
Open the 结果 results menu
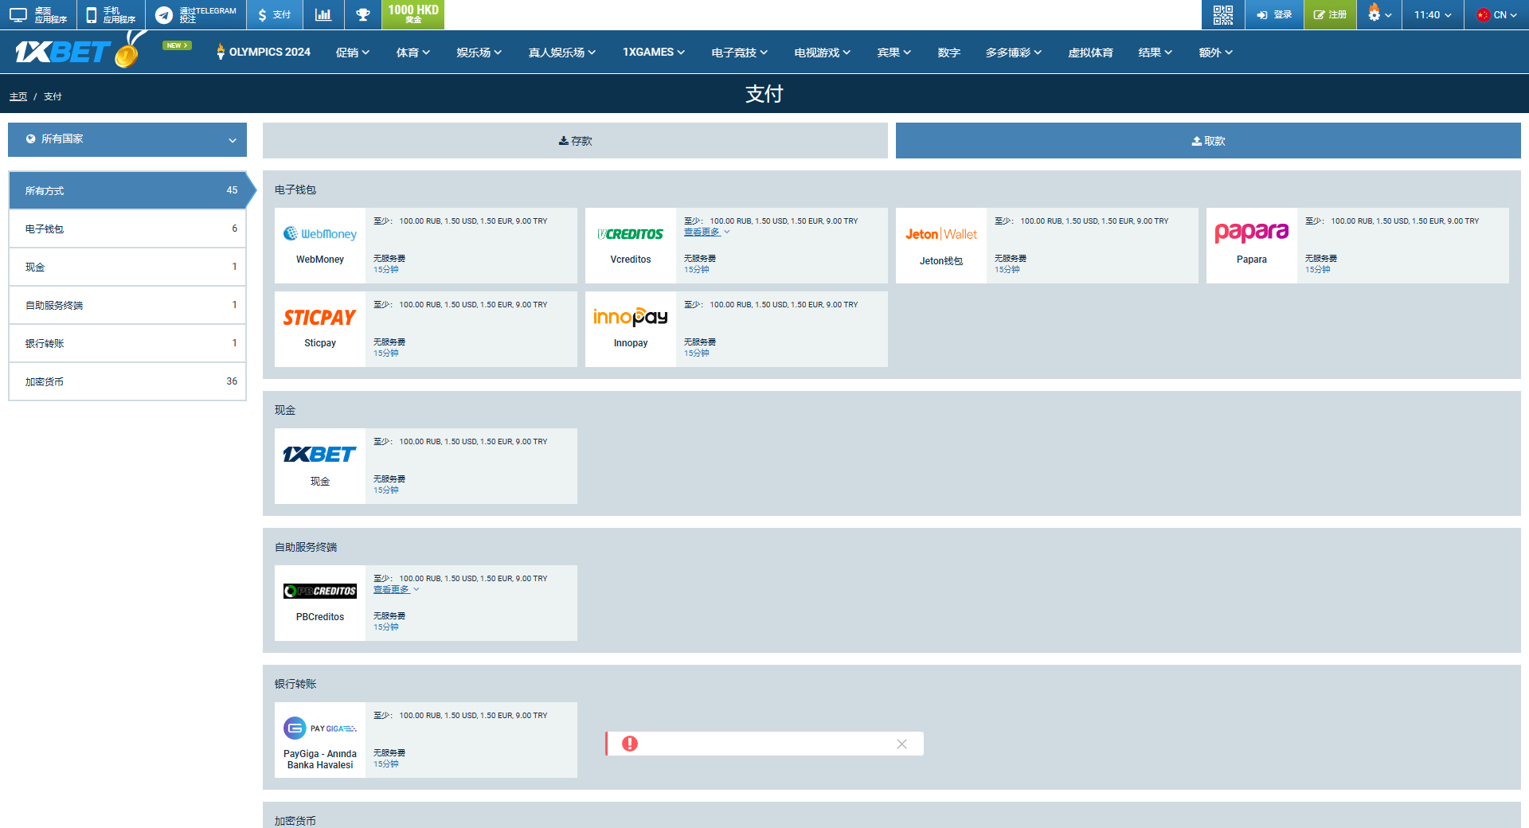[1156, 53]
